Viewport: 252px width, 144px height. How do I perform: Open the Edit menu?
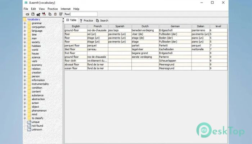(33, 9)
